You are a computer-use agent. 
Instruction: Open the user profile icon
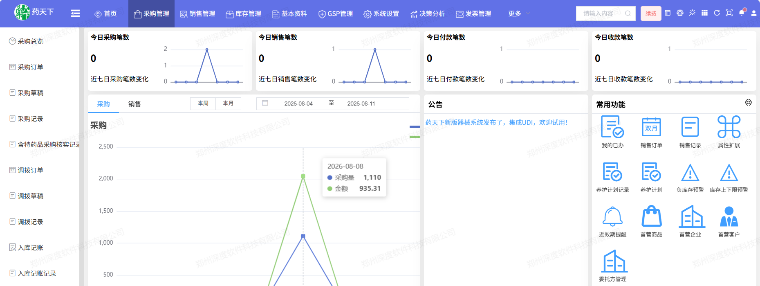(754, 13)
